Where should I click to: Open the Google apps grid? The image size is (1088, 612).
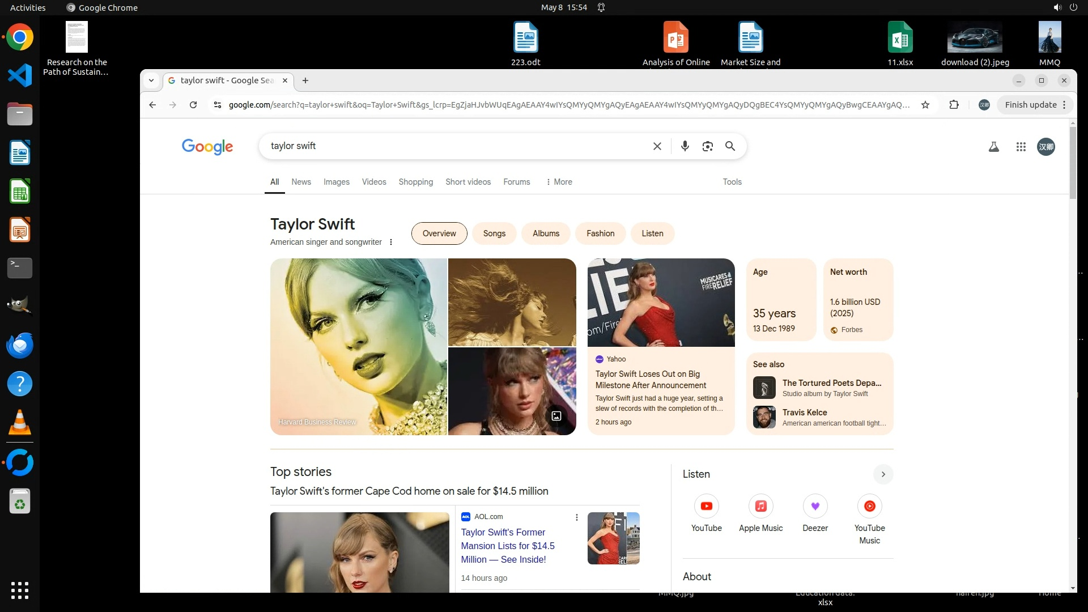pos(1021,147)
